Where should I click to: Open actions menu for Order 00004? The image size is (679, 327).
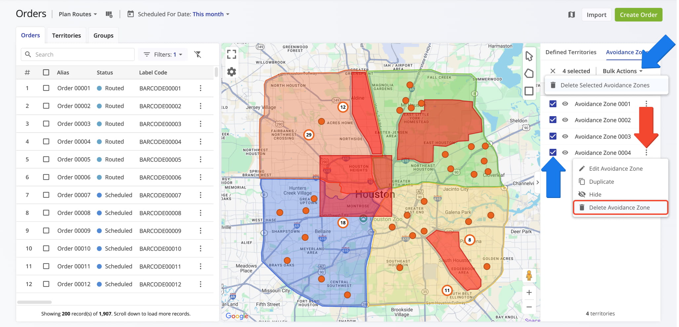201,142
